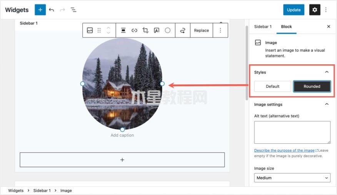Add text over image

pos(157,30)
